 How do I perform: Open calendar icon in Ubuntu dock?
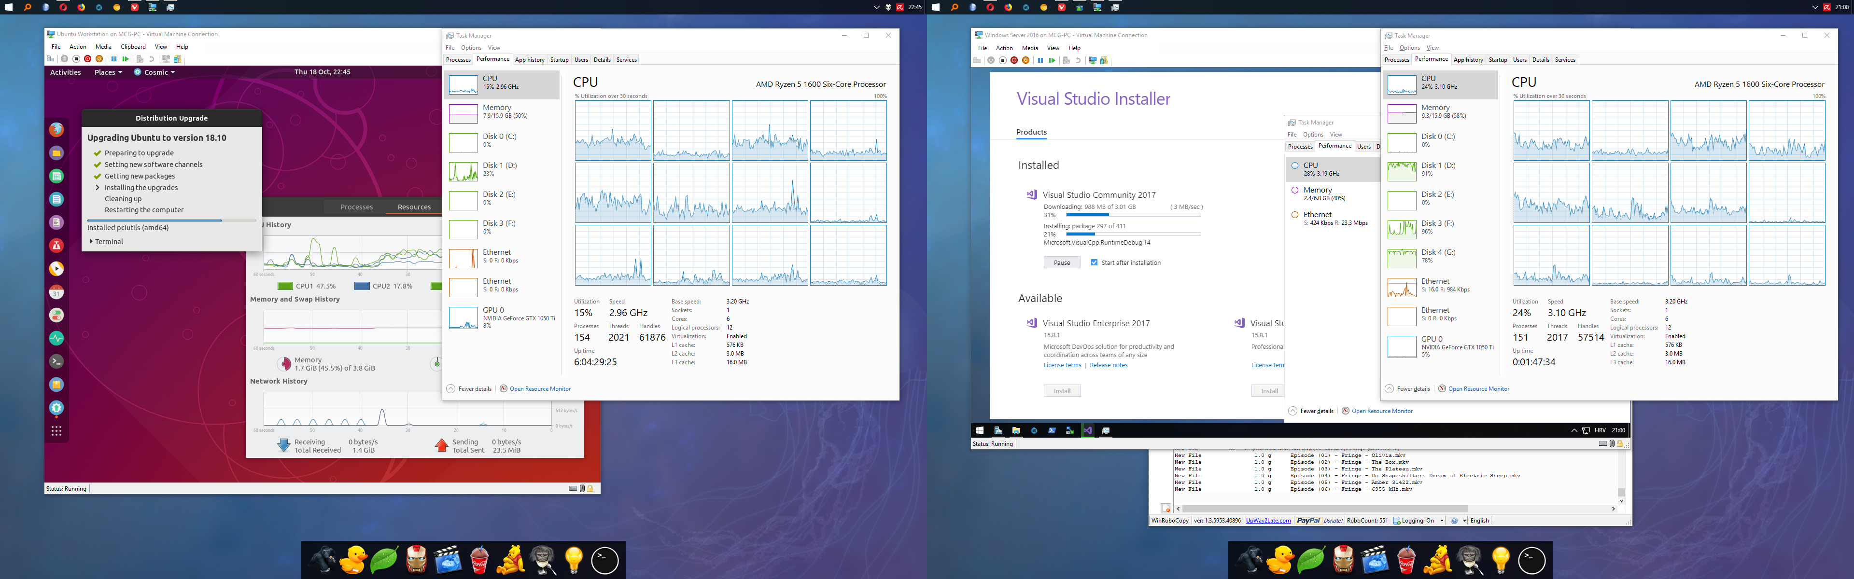[x=57, y=292]
